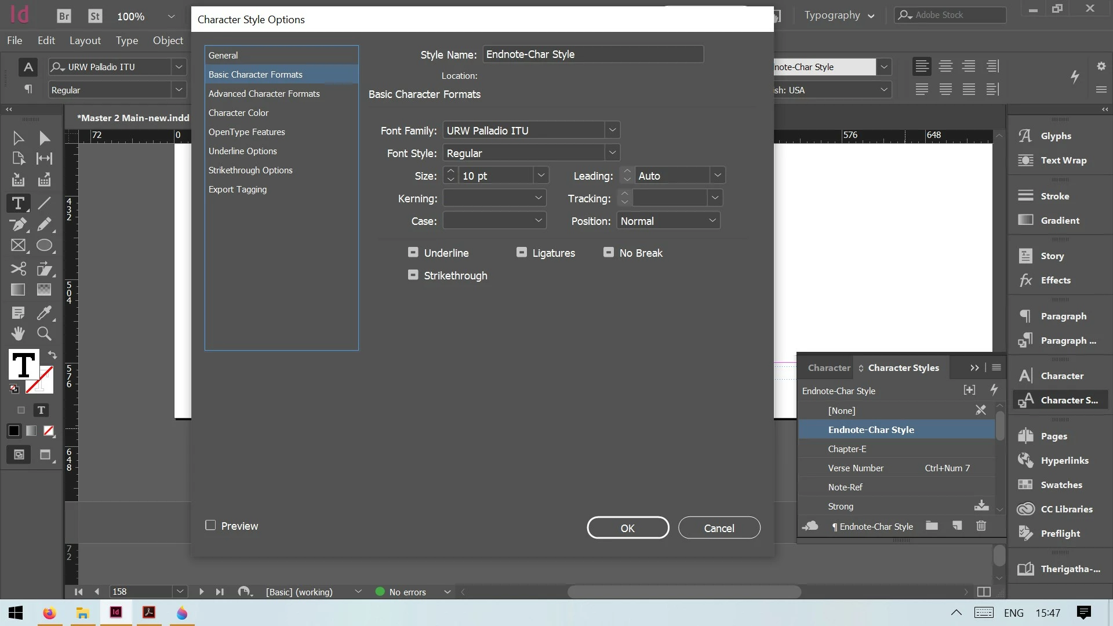Pick the Hand tool

18,334
